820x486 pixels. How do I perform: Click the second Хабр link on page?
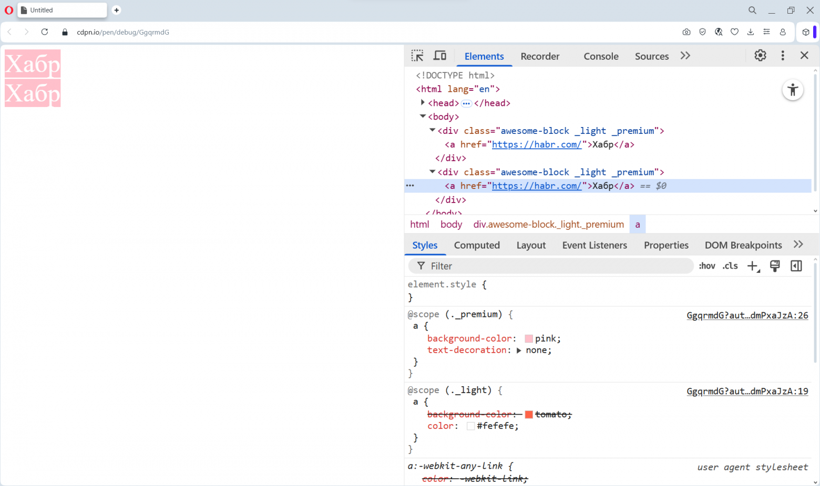33,93
